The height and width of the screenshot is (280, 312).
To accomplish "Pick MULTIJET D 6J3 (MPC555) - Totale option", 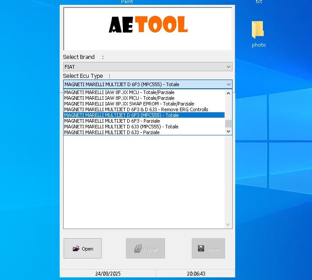I will click(x=144, y=127).
